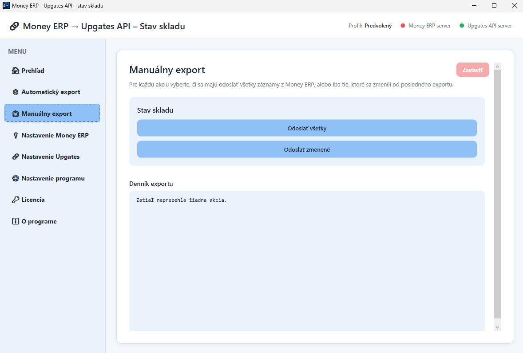This screenshot has width=523, height=353.
Task: Click the Zastaviť button
Action: click(x=473, y=70)
